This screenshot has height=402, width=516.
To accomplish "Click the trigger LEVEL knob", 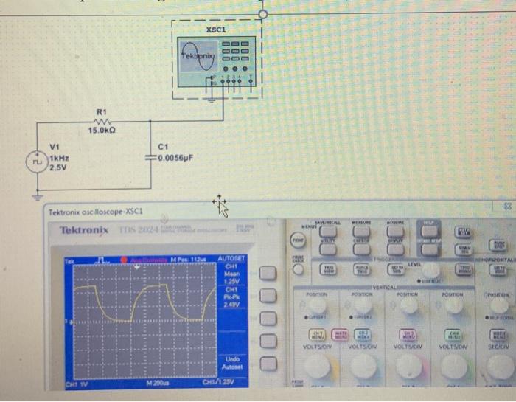I will (x=430, y=271).
